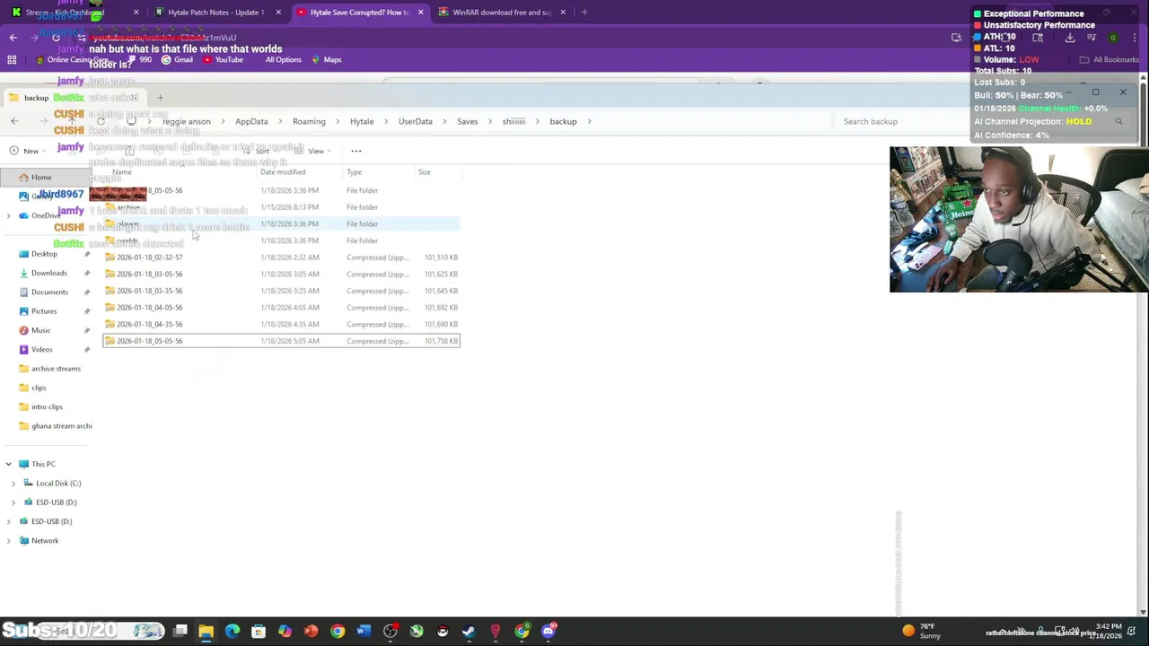Screen dimensions: 1149x646
Task: Open All Options bookmark
Action: tap(283, 60)
